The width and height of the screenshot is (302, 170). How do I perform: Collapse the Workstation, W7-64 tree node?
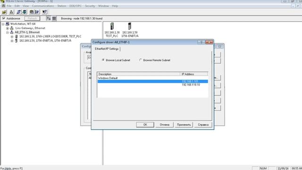pos(3,24)
